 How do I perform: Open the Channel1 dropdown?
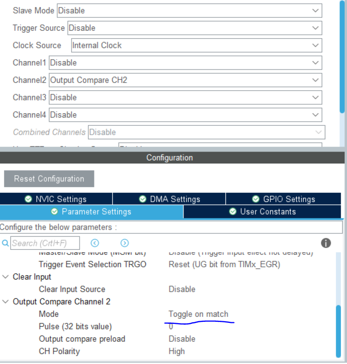click(185, 63)
